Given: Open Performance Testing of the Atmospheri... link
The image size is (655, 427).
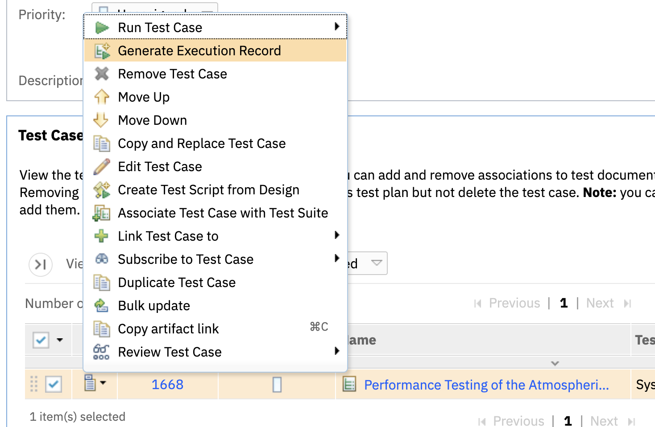Looking at the screenshot, I should point(486,385).
